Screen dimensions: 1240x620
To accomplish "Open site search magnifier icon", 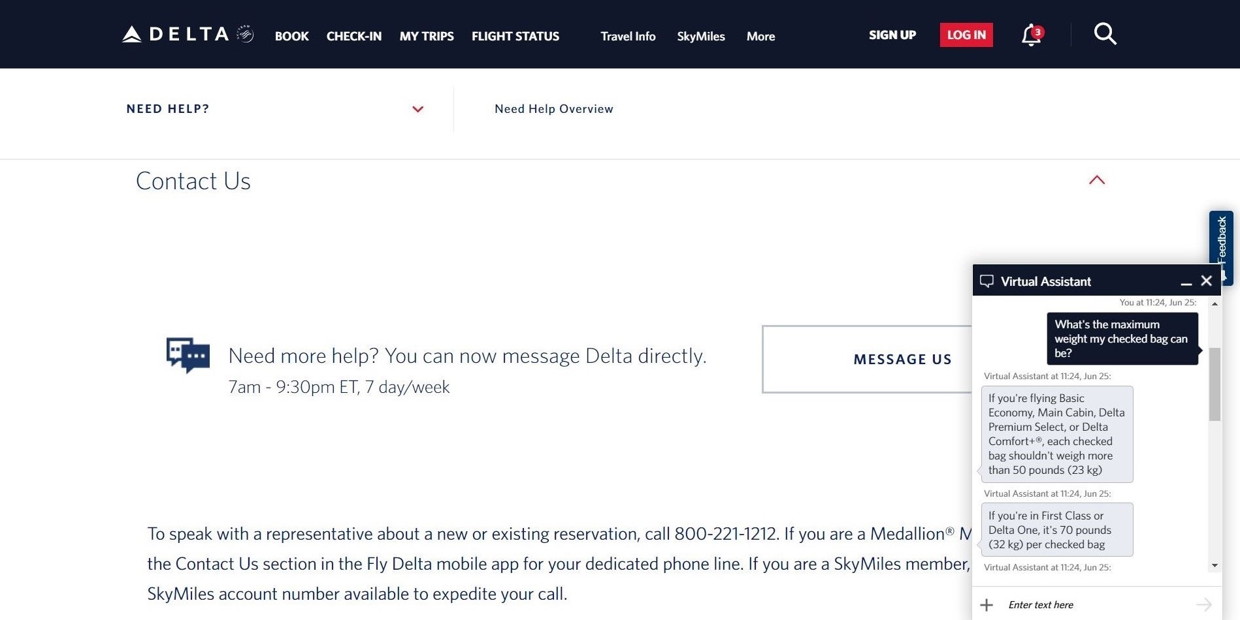I will click(x=1105, y=34).
